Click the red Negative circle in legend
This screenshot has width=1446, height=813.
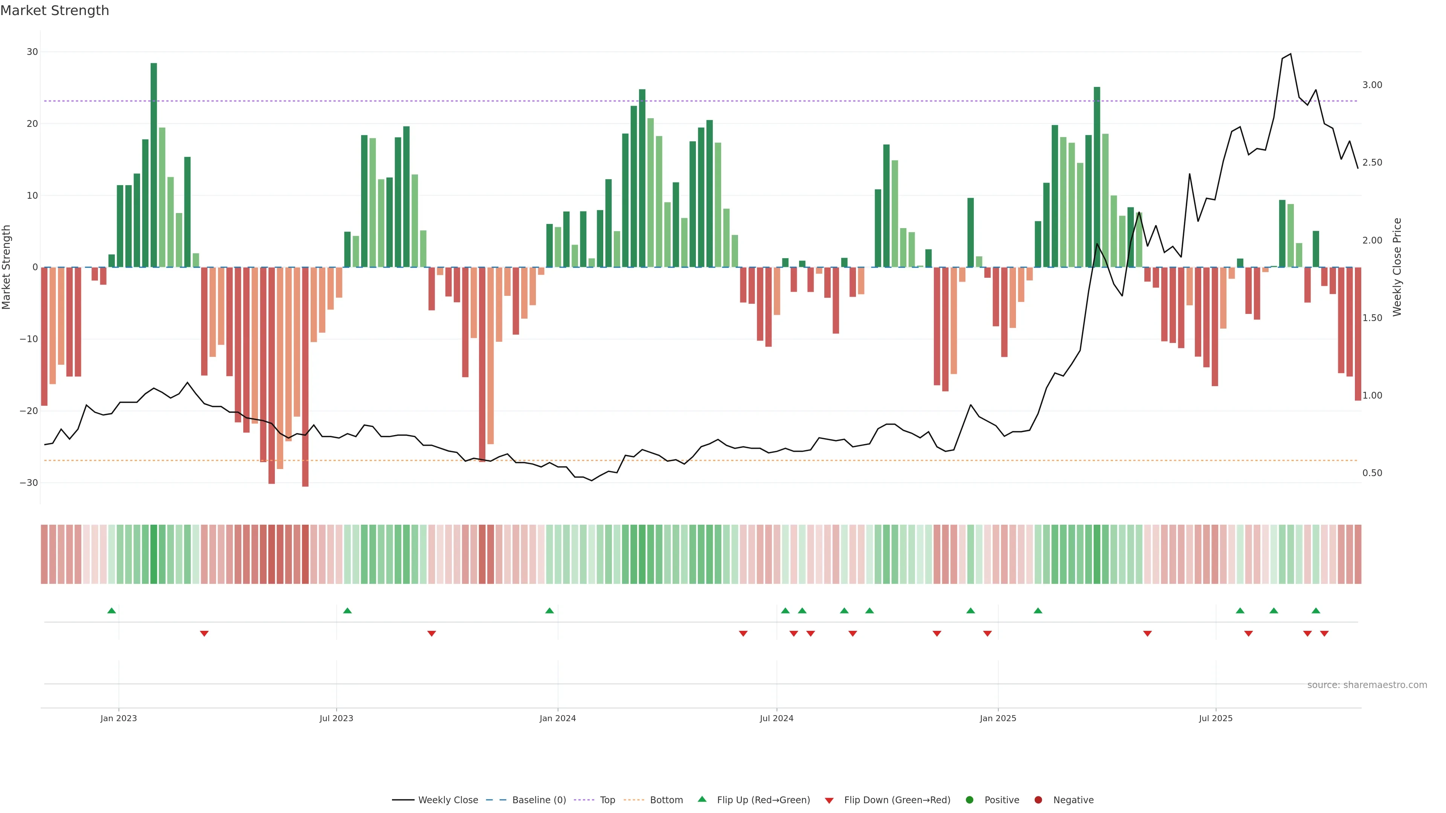[1038, 800]
